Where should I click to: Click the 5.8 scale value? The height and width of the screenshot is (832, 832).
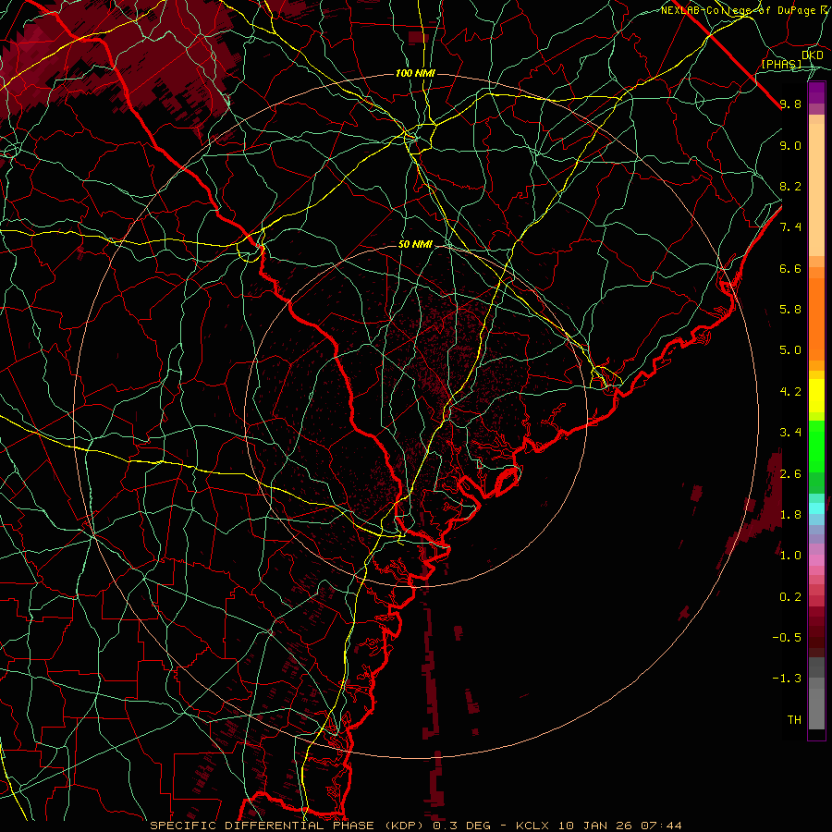(x=790, y=310)
